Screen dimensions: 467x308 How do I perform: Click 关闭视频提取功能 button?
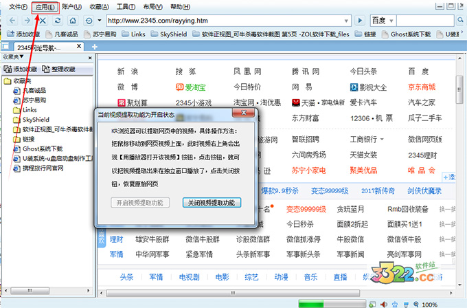click(212, 203)
